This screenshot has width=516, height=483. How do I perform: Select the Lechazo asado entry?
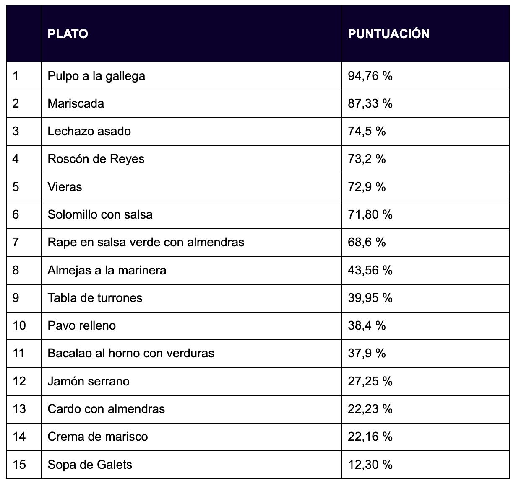(x=89, y=132)
